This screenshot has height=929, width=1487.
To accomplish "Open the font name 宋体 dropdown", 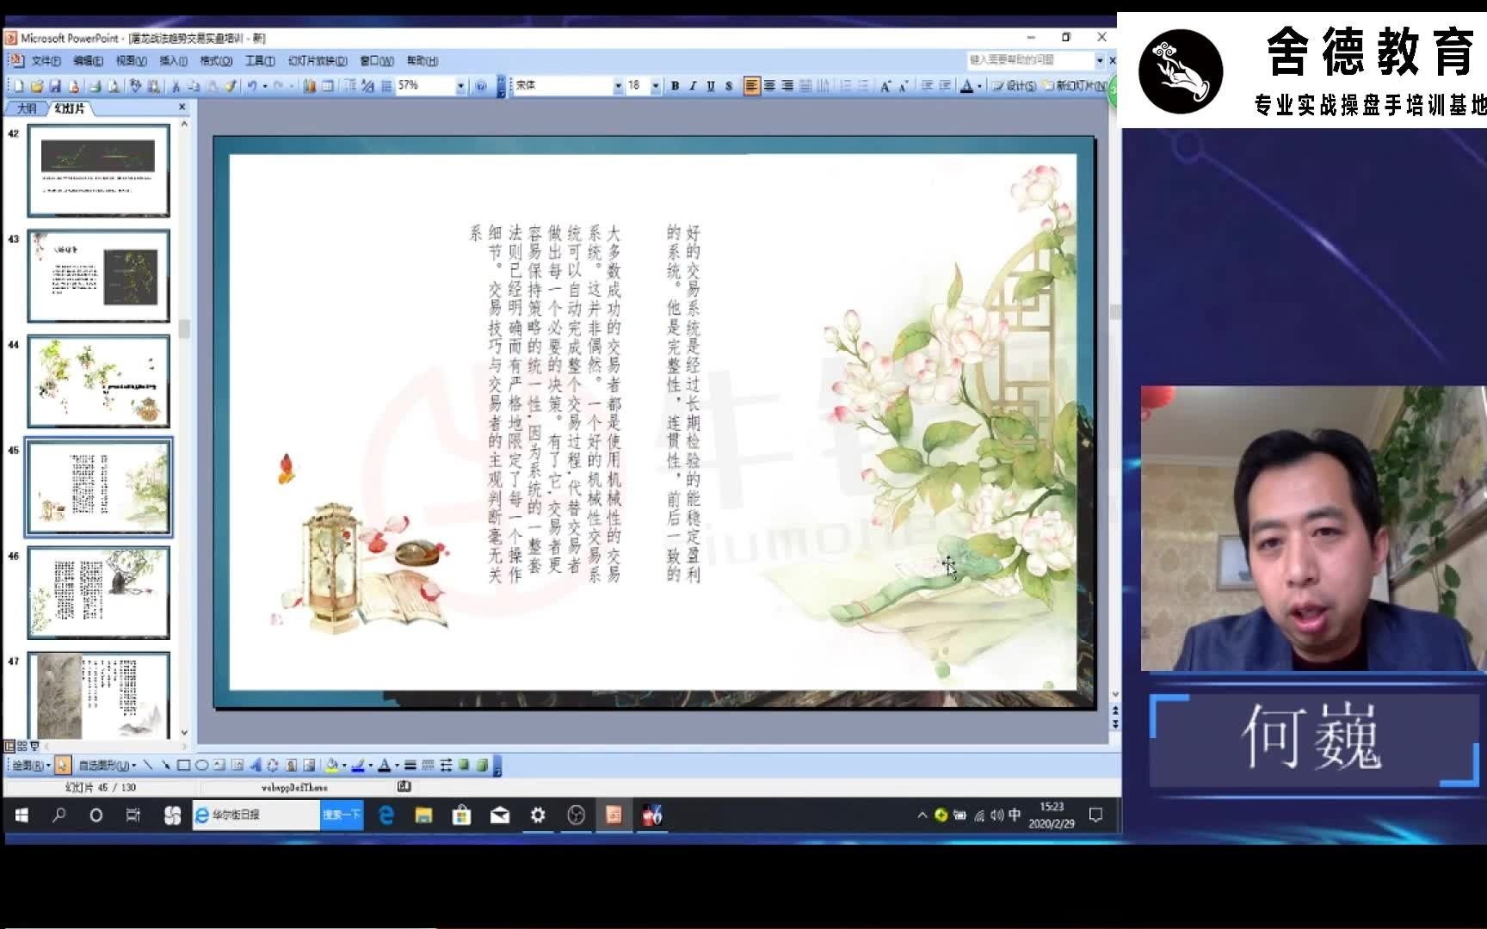I will click(618, 86).
